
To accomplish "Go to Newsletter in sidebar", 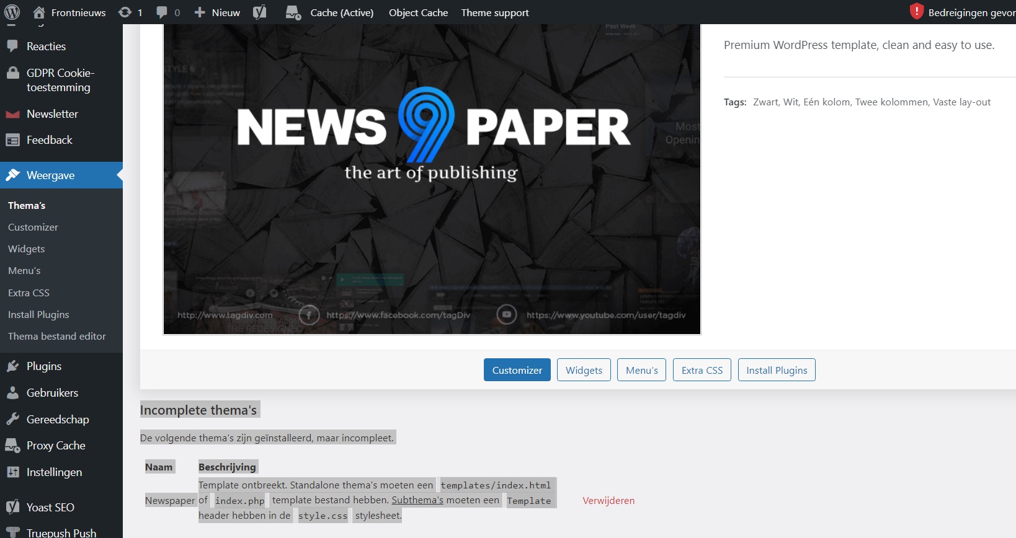I will [52, 114].
